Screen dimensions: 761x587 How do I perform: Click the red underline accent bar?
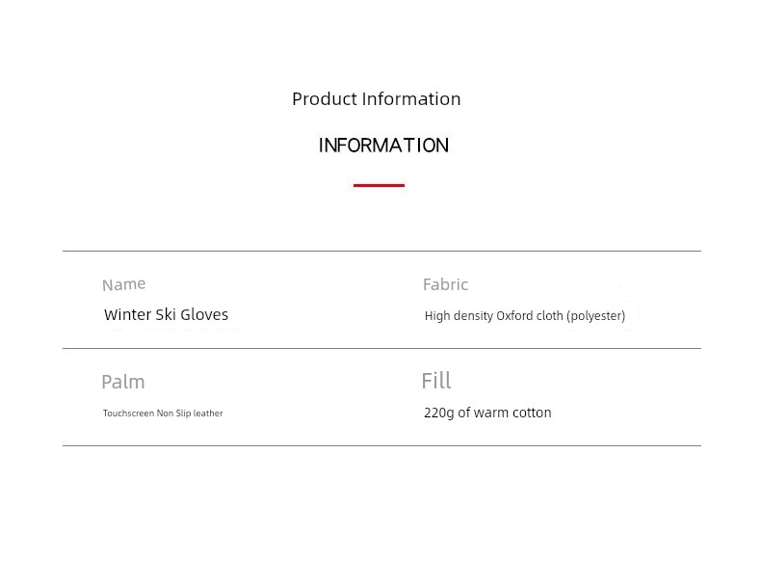[379, 185]
